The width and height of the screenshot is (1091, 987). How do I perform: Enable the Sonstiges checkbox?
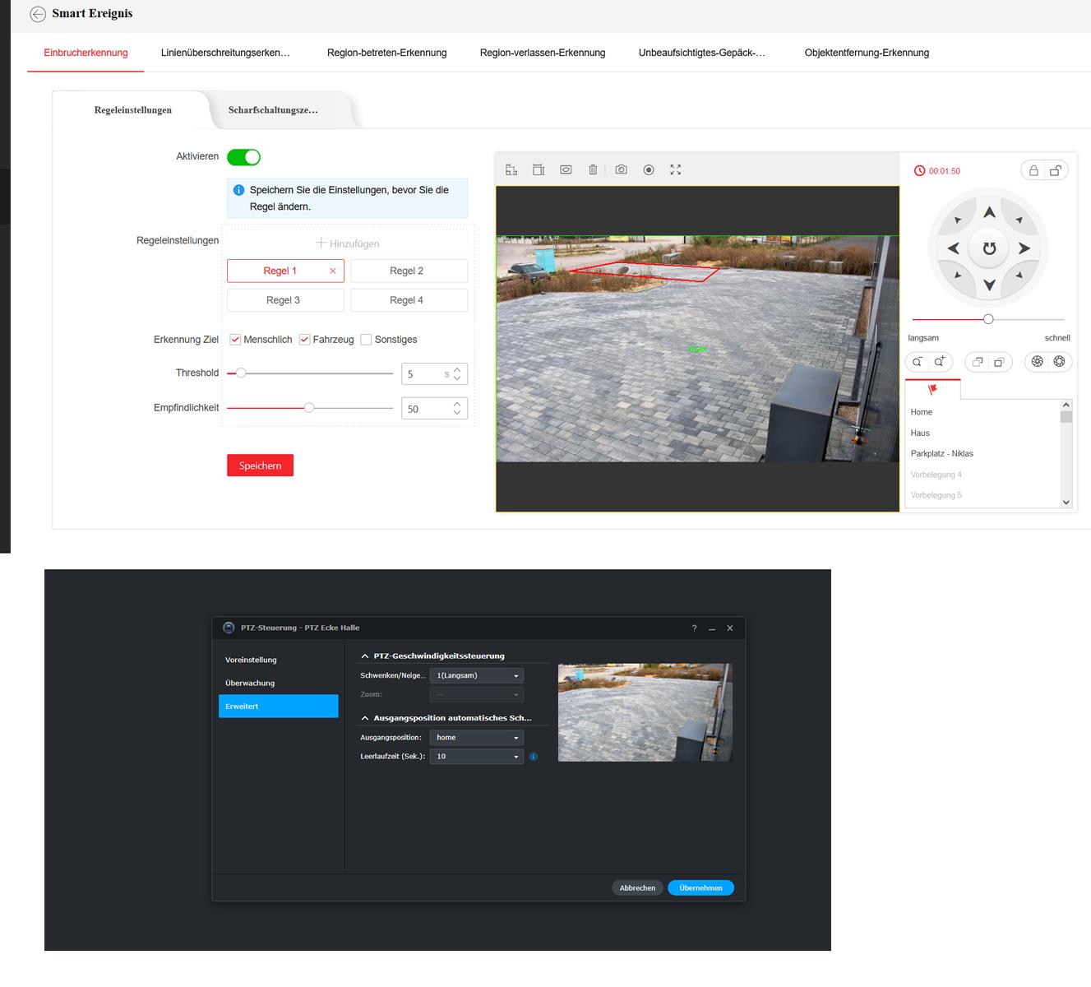pos(367,340)
